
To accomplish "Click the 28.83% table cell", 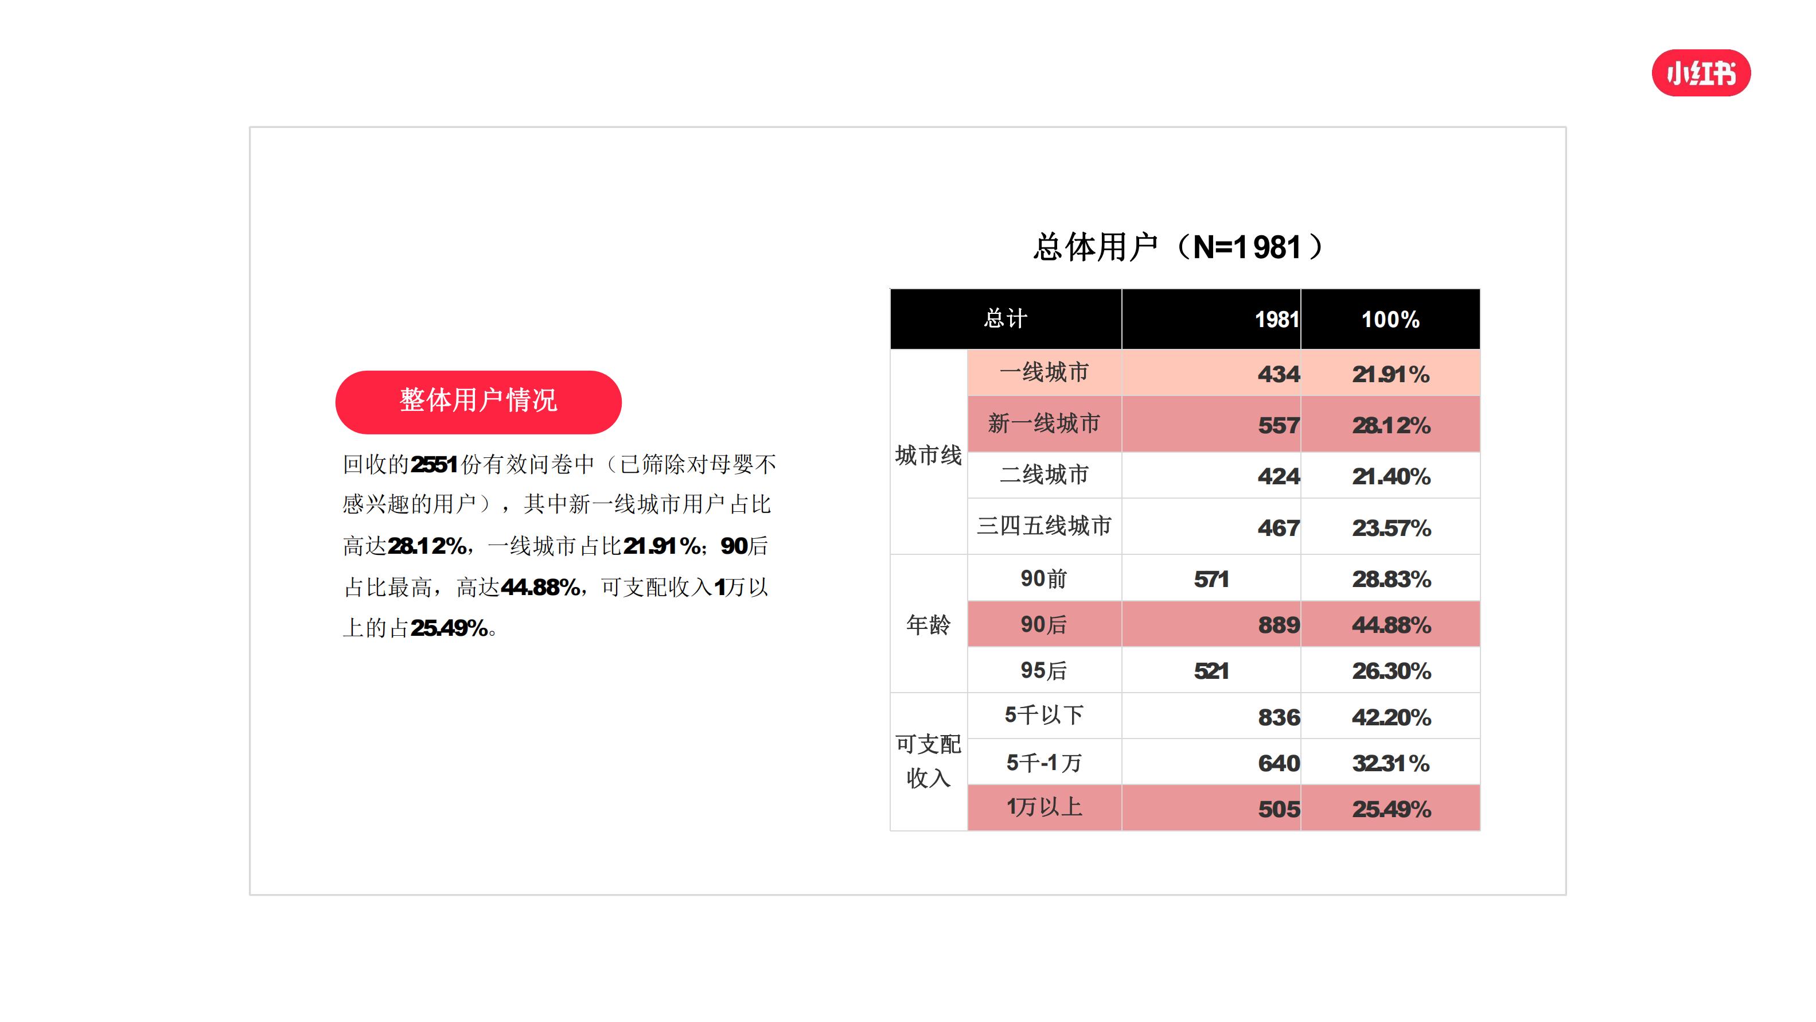I will point(1389,578).
